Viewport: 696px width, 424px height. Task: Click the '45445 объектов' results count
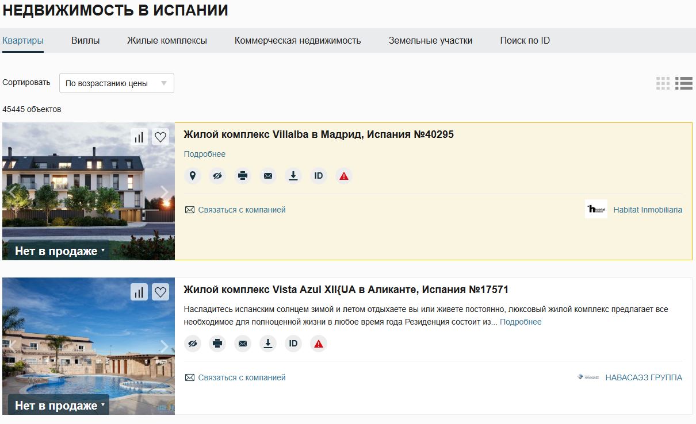[32, 109]
